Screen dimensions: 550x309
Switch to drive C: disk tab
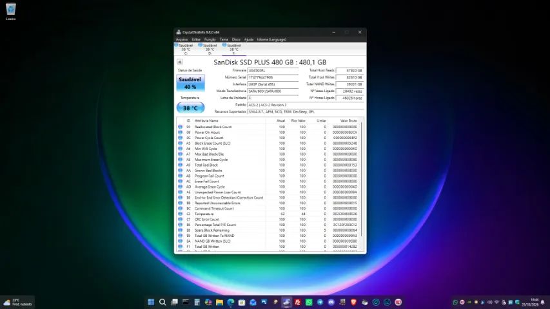coord(185,50)
